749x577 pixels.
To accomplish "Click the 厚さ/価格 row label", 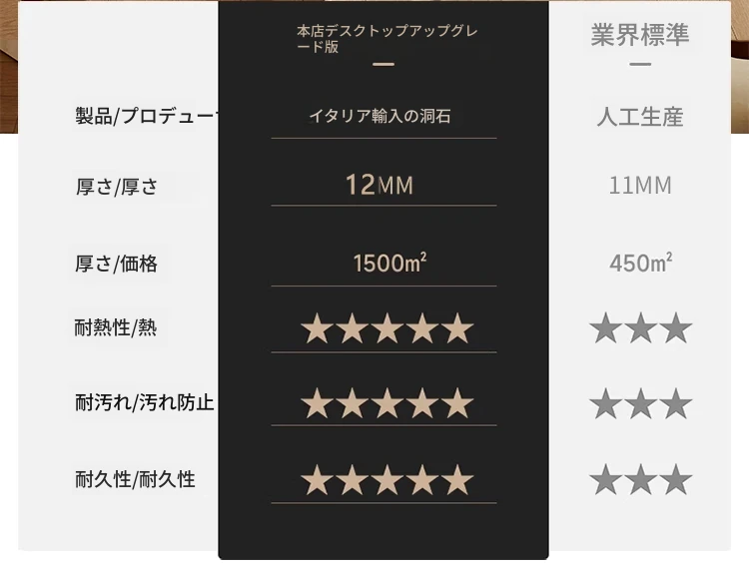I will pyautogui.click(x=116, y=264).
